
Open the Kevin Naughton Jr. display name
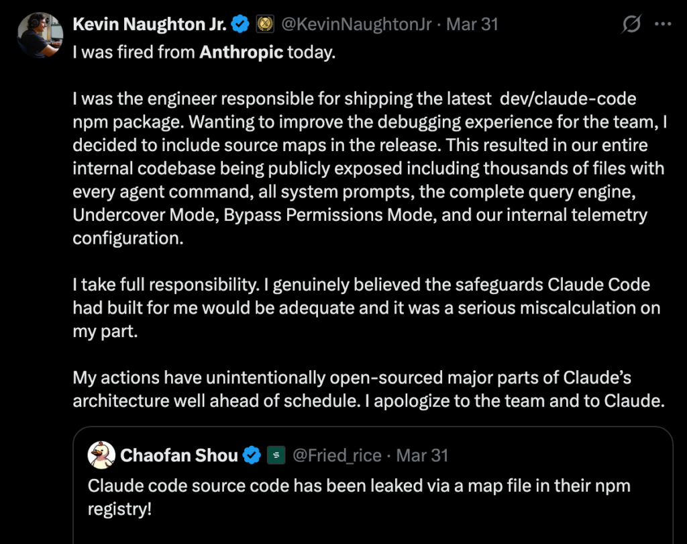pyautogui.click(x=150, y=25)
